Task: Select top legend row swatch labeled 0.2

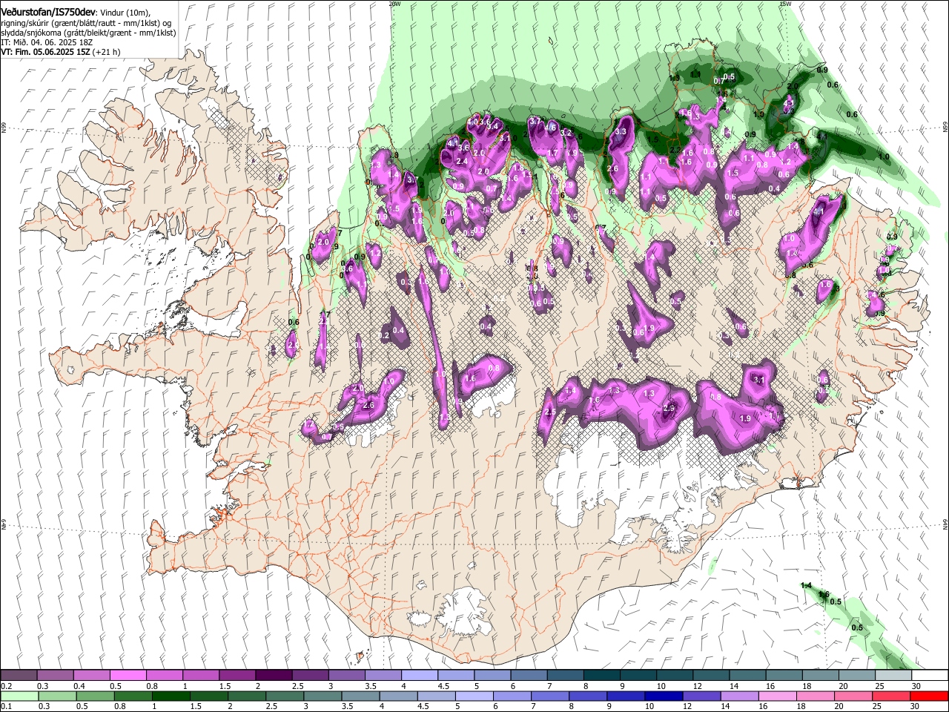Action: 19,675
